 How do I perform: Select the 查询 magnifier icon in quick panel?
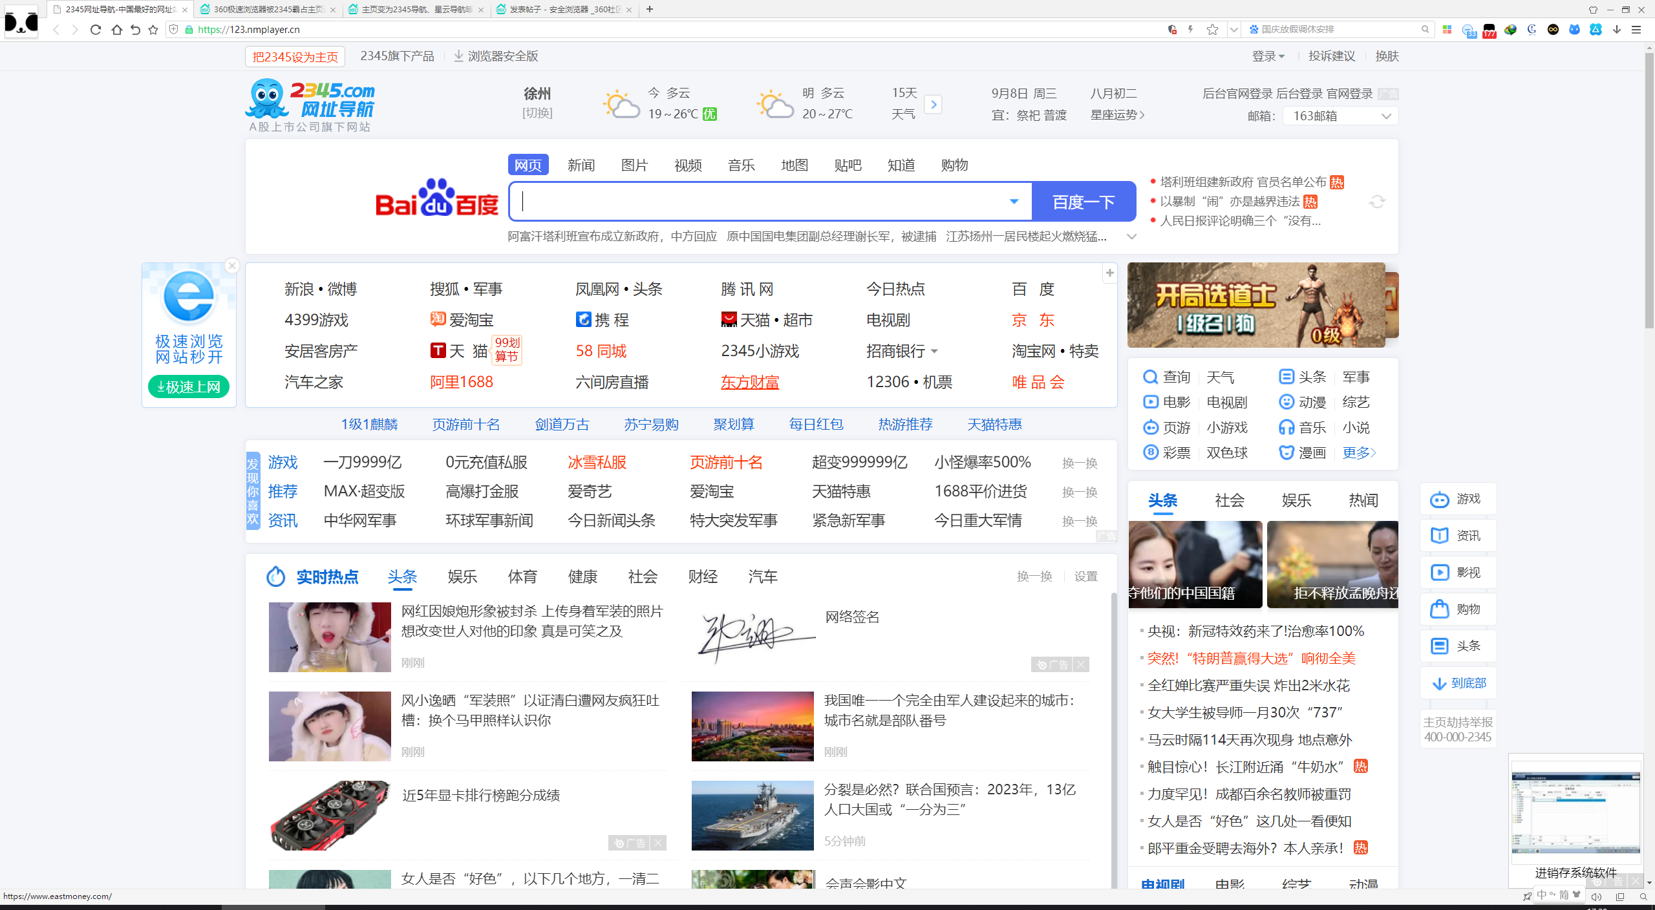pyautogui.click(x=1149, y=377)
